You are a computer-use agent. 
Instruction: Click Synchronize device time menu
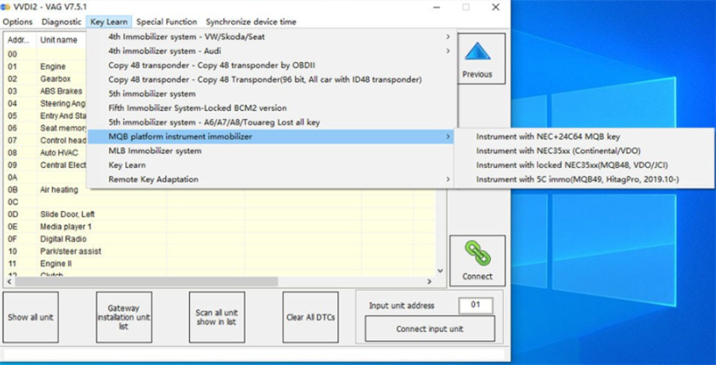(251, 22)
